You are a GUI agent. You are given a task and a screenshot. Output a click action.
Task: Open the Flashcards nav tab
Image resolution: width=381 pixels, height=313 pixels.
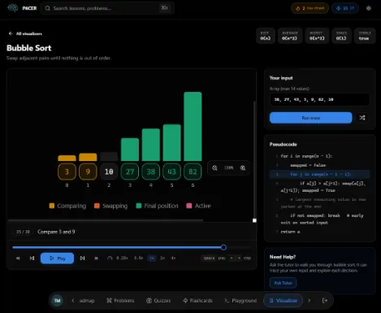point(197,301)
